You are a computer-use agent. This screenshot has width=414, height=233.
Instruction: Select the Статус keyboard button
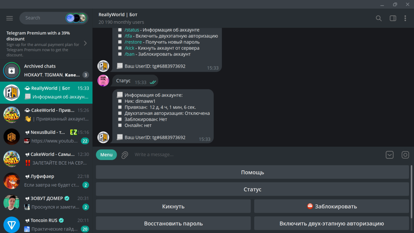pos(253,189)
